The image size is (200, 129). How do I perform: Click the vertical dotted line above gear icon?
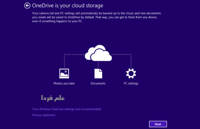[131, 61]
